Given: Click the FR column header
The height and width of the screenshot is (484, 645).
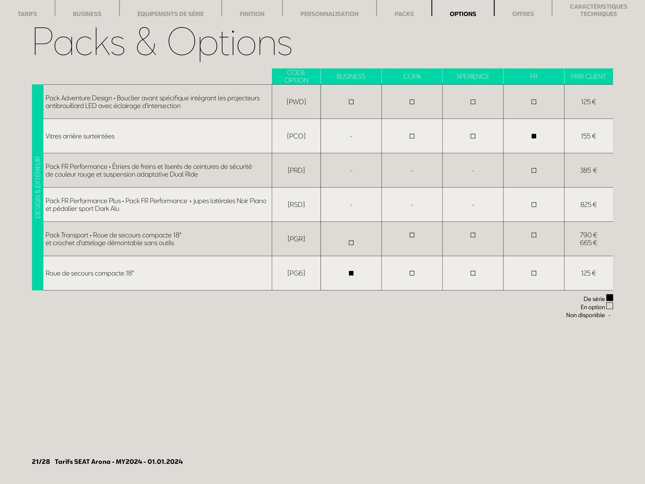Looking at the screenshot, I should coord(534,77).
